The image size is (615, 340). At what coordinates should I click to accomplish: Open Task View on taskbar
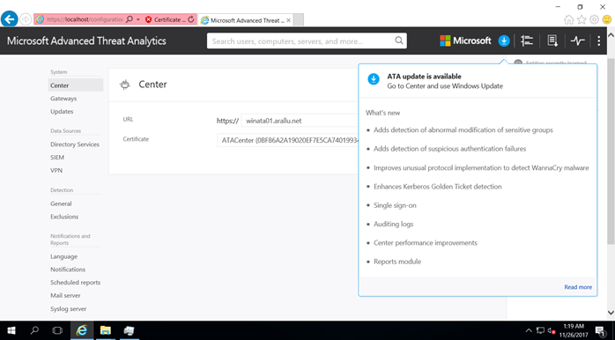pos(57,330)
